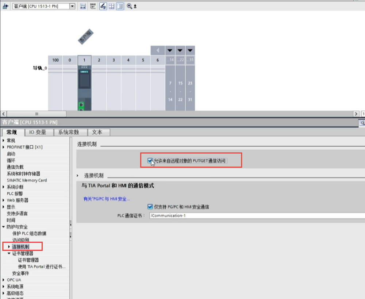Toggle the PG/PC and HMI secure communication checkbox
The height and width of the screenshot is (299, 365).
150,207
